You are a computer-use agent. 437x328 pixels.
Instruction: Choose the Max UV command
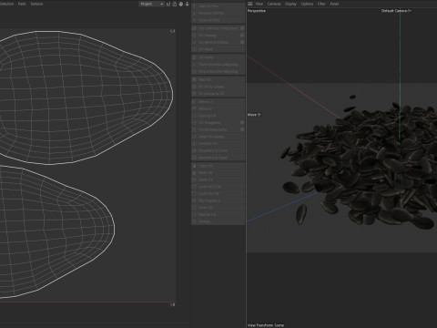pyautogui.click(x=218, y=79)
